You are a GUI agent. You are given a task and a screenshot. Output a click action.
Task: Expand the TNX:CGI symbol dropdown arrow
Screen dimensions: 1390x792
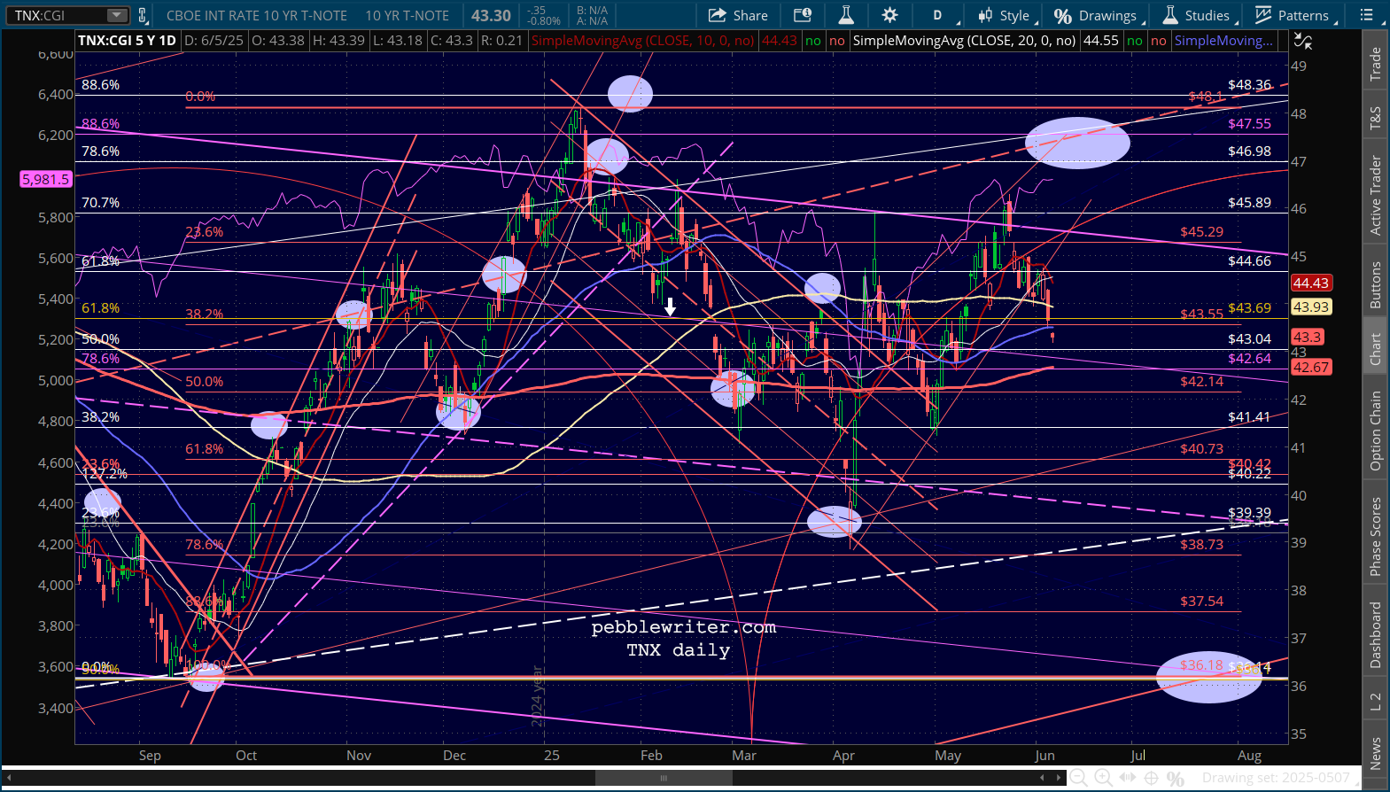click(117, 15)
